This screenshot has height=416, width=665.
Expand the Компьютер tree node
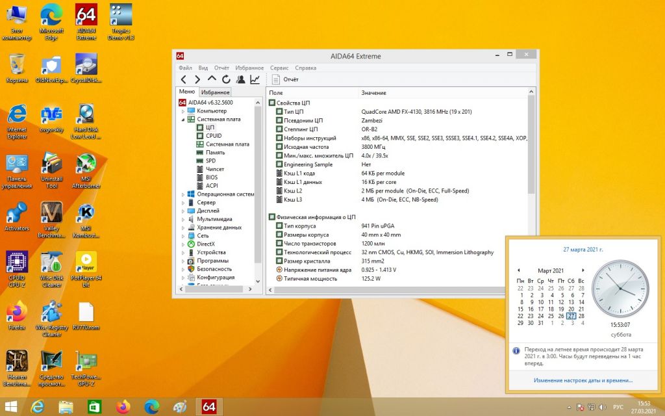pos(183,111)
